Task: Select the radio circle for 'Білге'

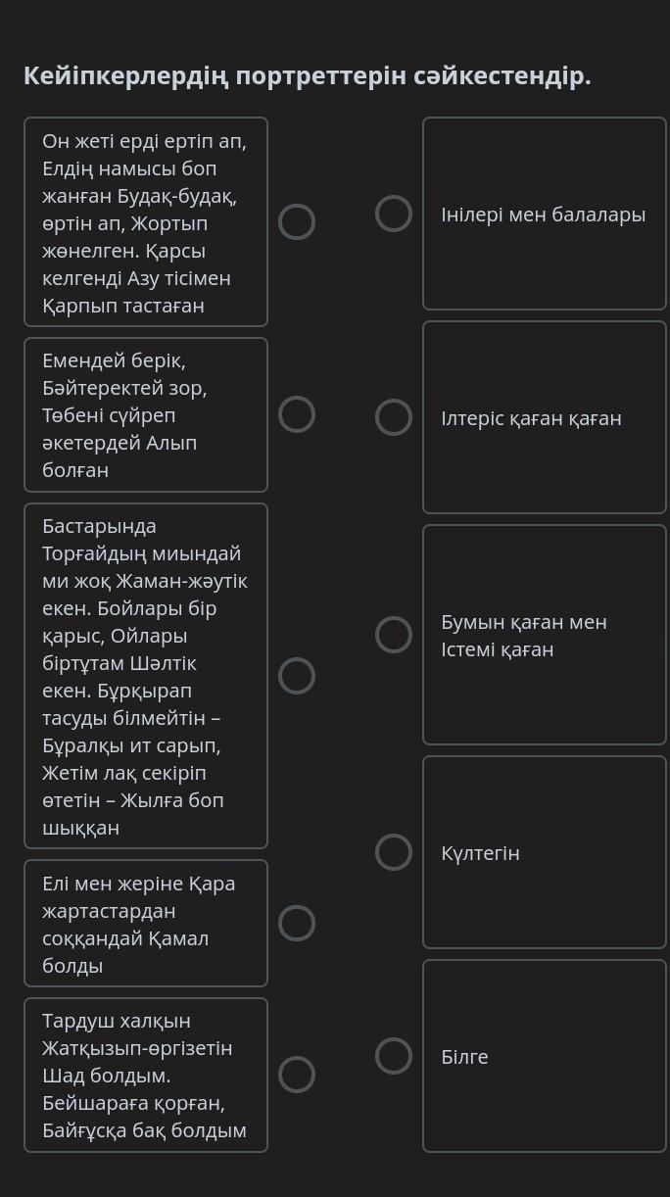Action: point(394,1056)
